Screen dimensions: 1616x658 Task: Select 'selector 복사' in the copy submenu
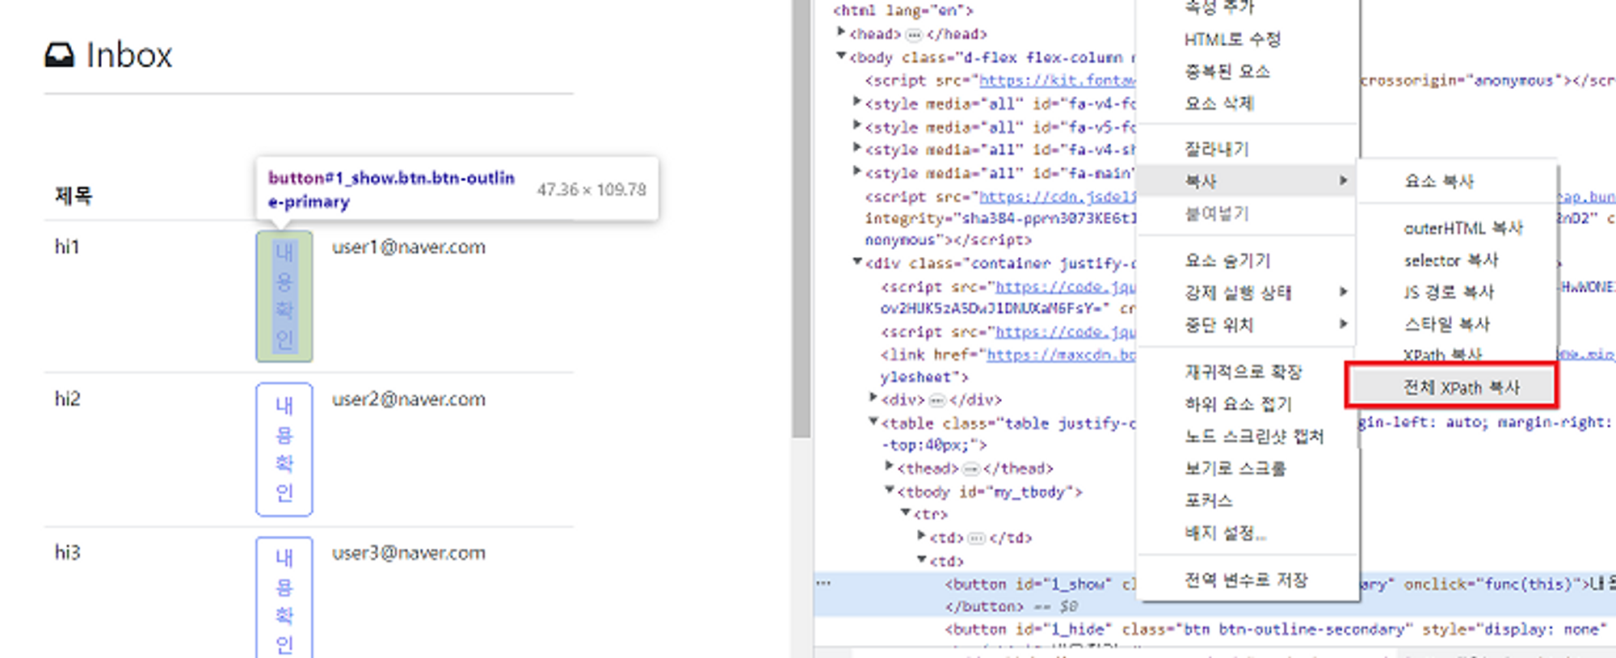[x=1458, y=260]
